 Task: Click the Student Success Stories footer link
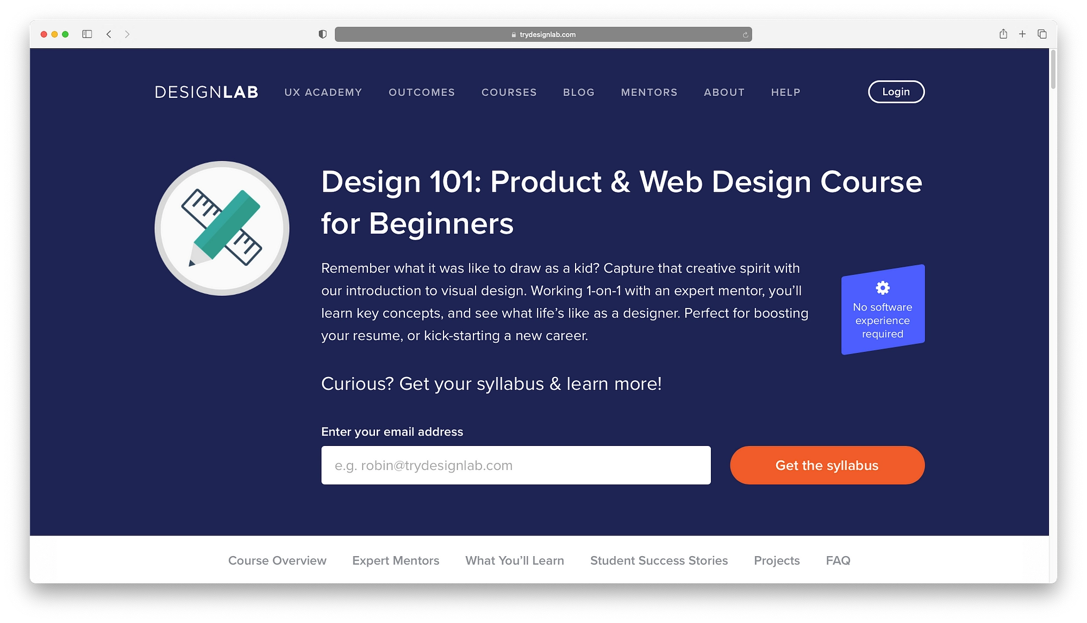pos(659,559)
